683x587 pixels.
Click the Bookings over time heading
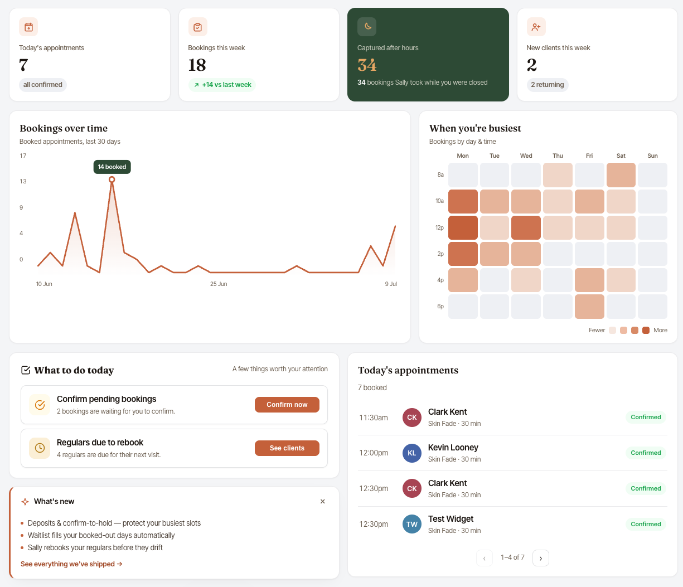click(64, 128)
